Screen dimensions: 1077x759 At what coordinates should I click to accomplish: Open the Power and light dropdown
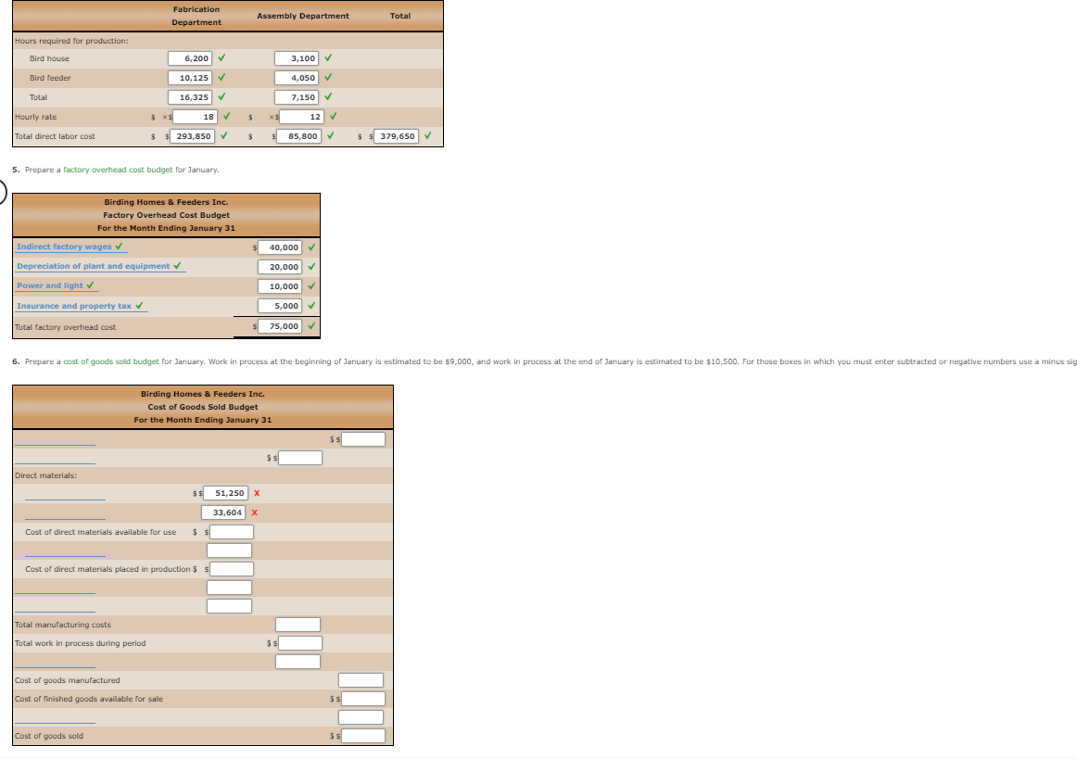click(57, 285)
